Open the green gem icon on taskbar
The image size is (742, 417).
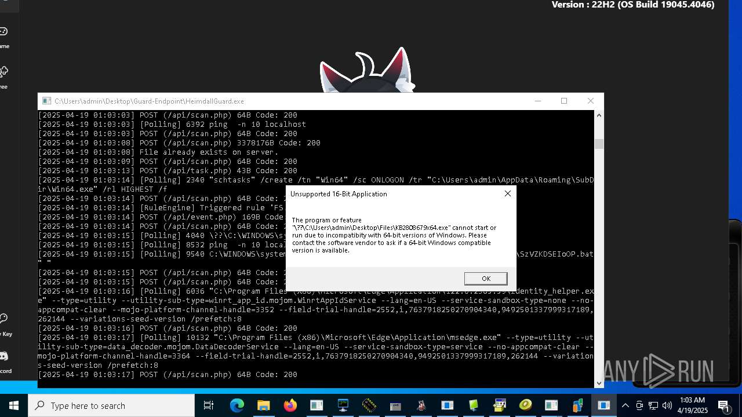474,405
